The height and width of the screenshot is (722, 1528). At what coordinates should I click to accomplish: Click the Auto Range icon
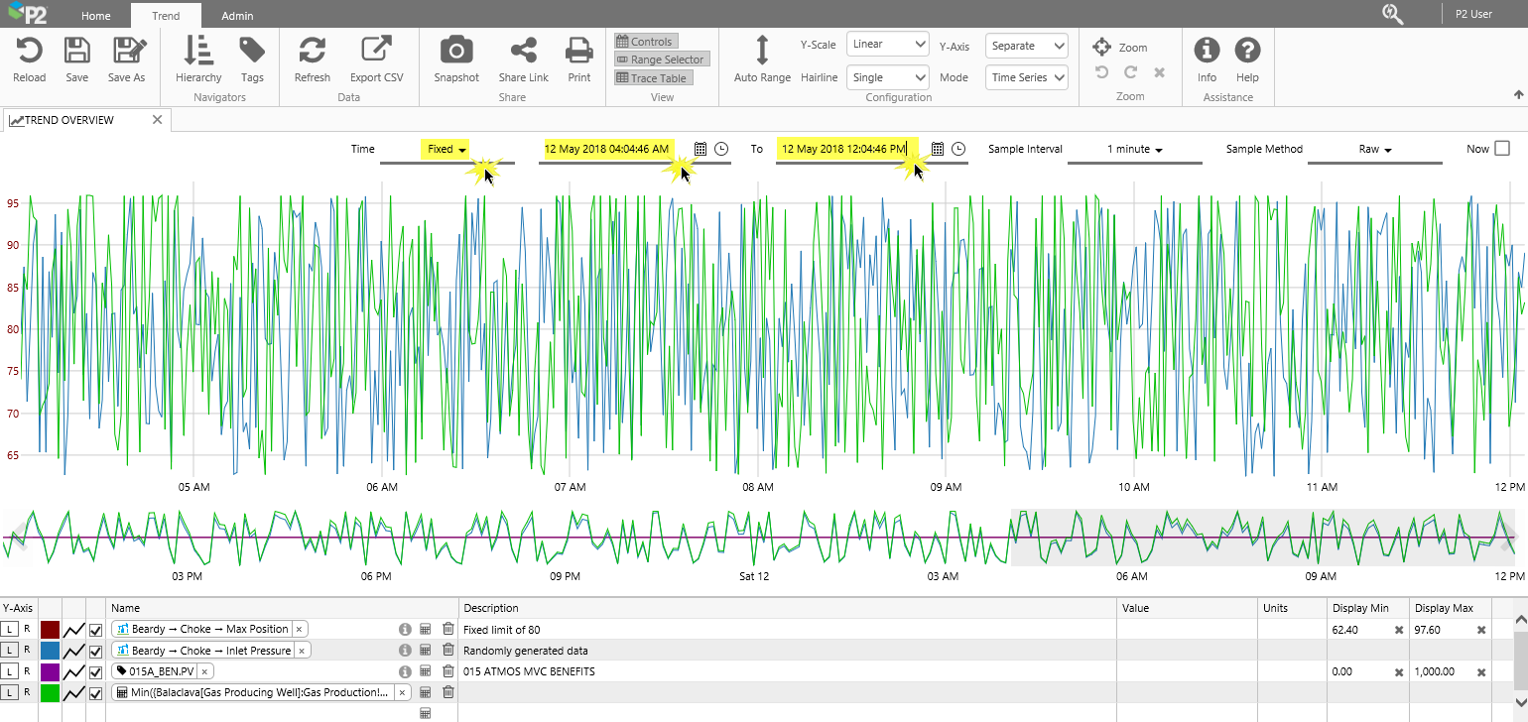762,51
